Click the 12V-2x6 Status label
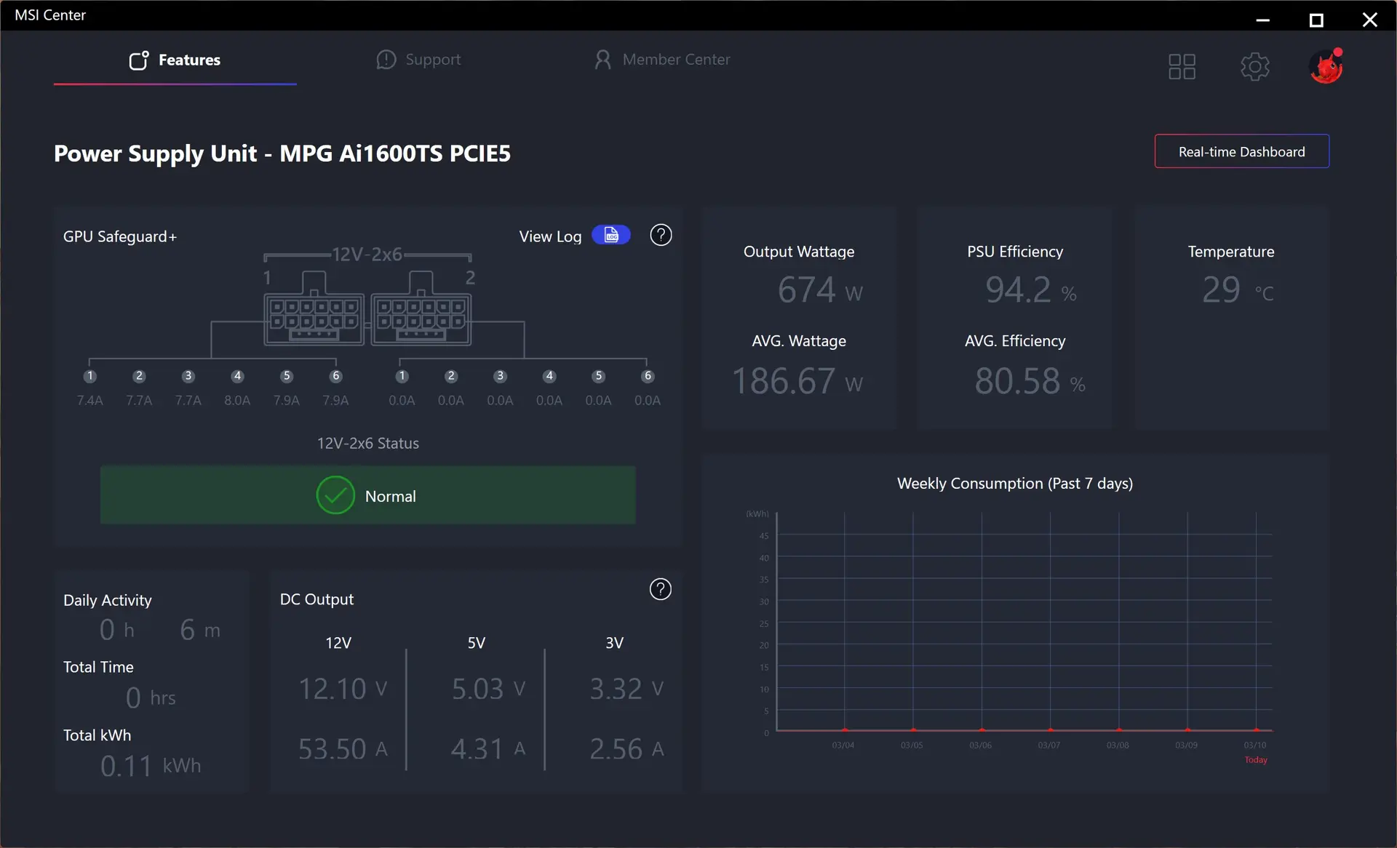Viewport: 1397px width, 848px height. (367, 443)
